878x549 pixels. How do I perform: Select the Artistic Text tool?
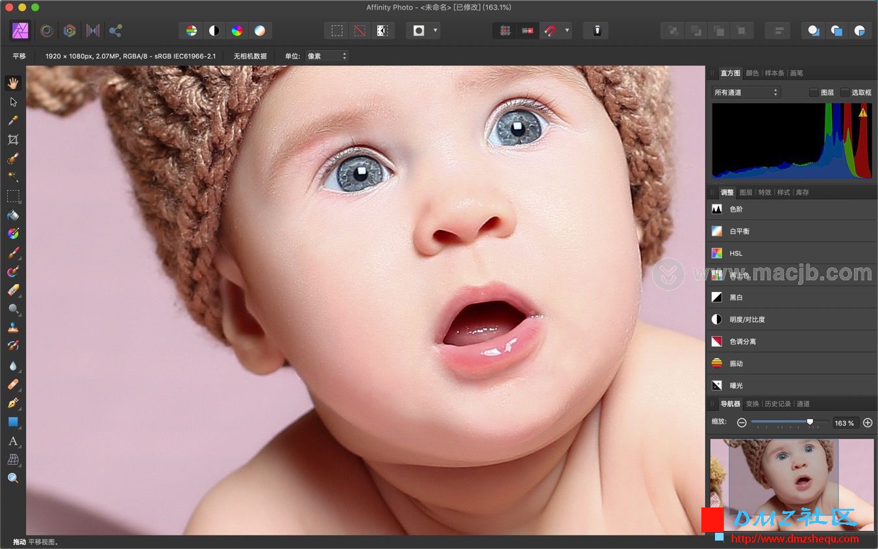pyautogui.click(x=13, y=441)
